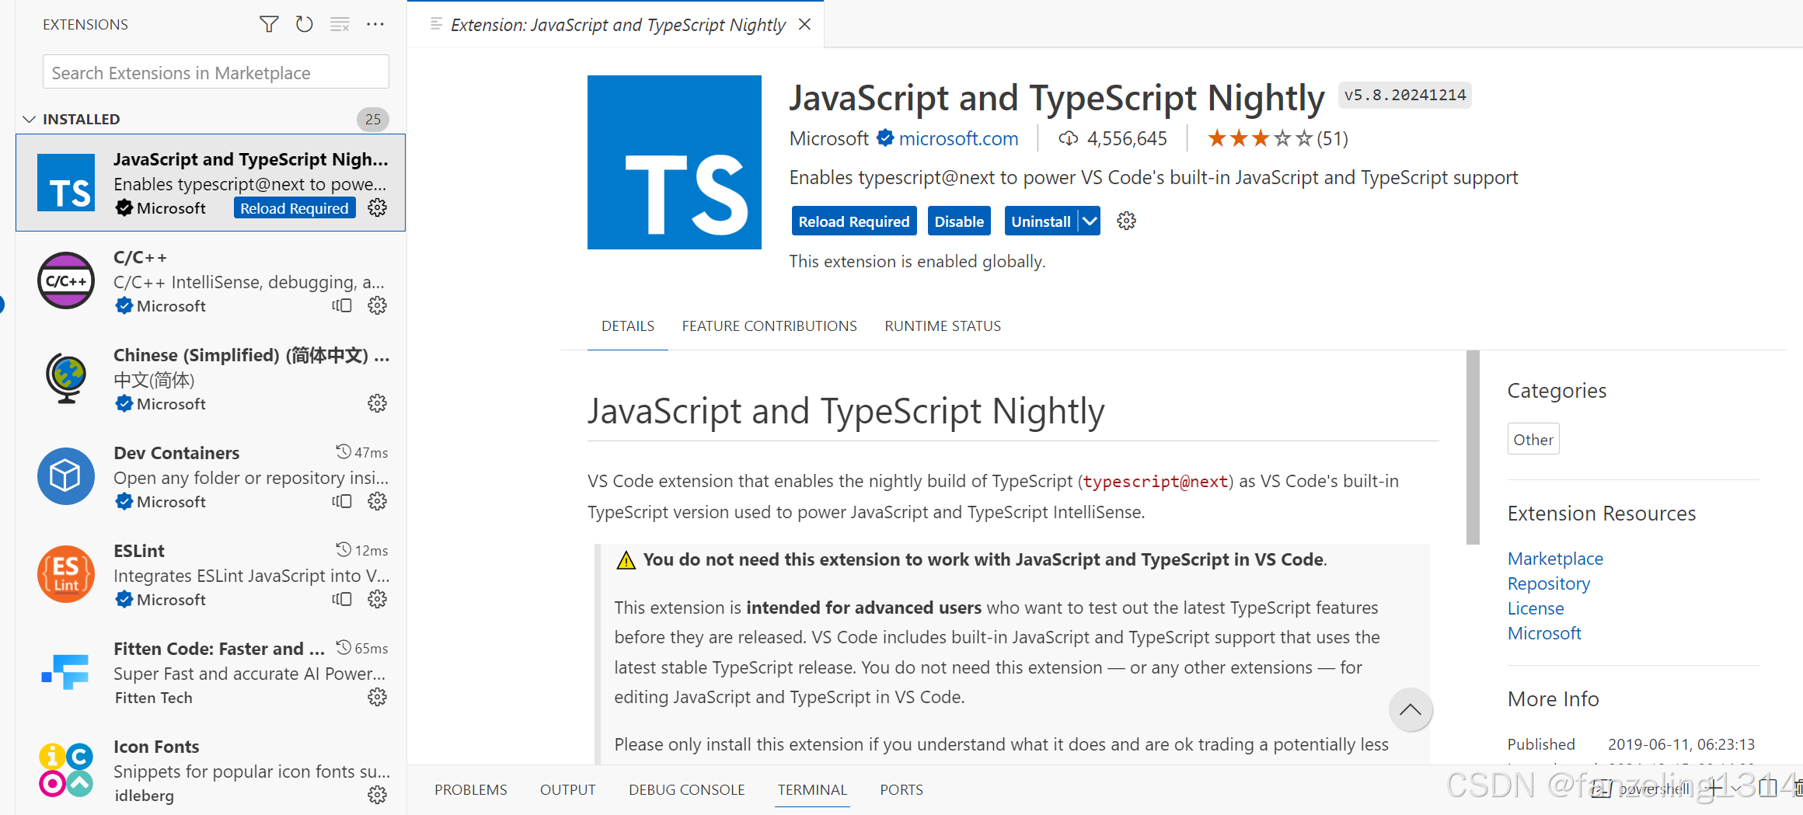The height and width of the screenshot is (815, 1803).
Task: Open the Filter Extensions funnel icon
Action: point(269,24)
